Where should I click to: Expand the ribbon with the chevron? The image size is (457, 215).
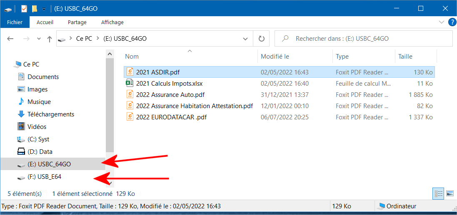click(x=441, y=22)
